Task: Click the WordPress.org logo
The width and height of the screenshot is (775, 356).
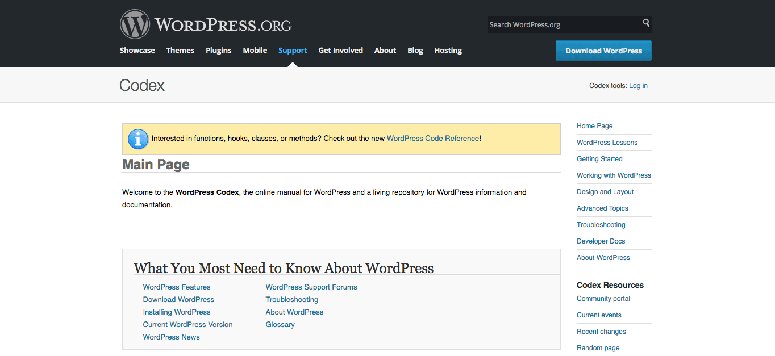Action: [x=205, y=24]
